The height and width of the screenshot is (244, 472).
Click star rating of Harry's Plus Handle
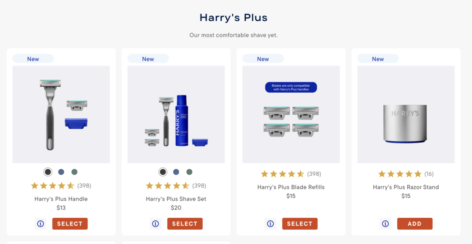(x=53, y=185)
